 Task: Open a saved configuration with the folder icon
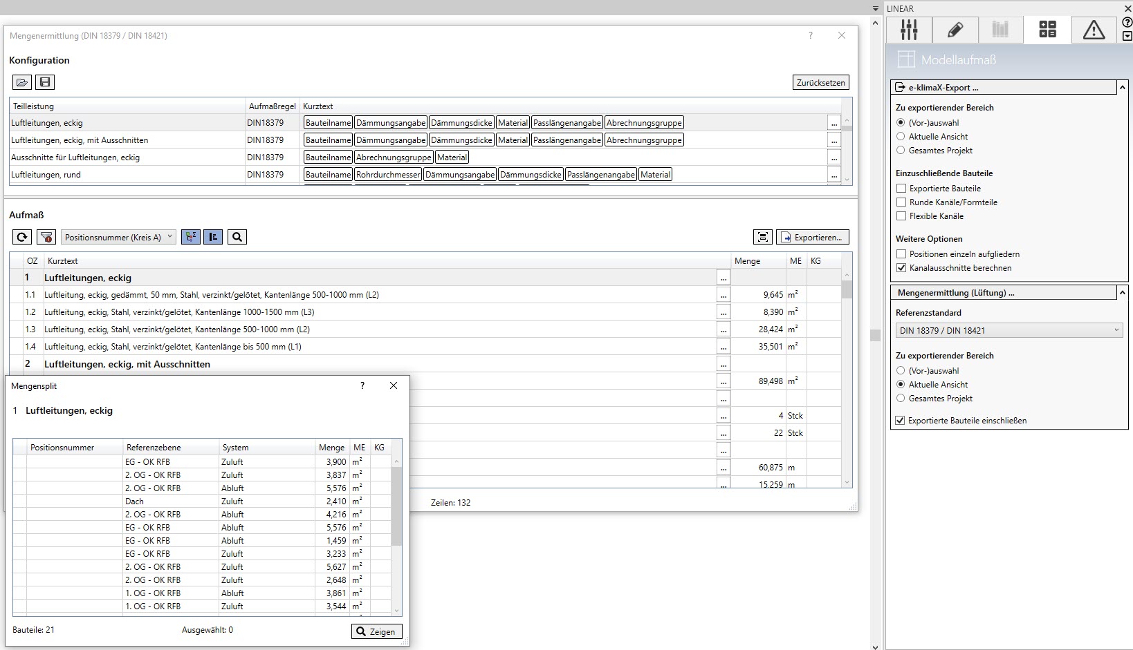pyautogui.click(x=22, y=82)
